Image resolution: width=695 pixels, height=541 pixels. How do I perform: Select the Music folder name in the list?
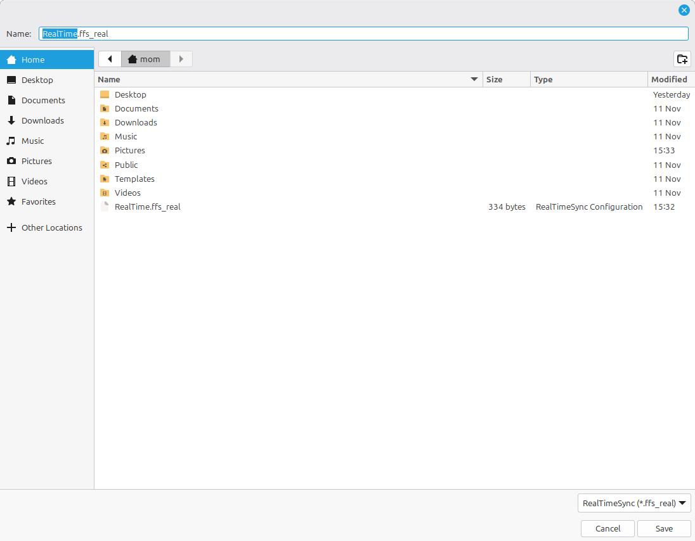click(x=126, y=136)
